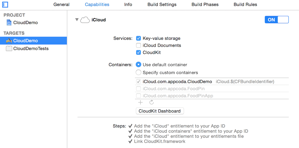Enable iCloud Documents service
Screen dimensions: 299x148
[139, 46]
